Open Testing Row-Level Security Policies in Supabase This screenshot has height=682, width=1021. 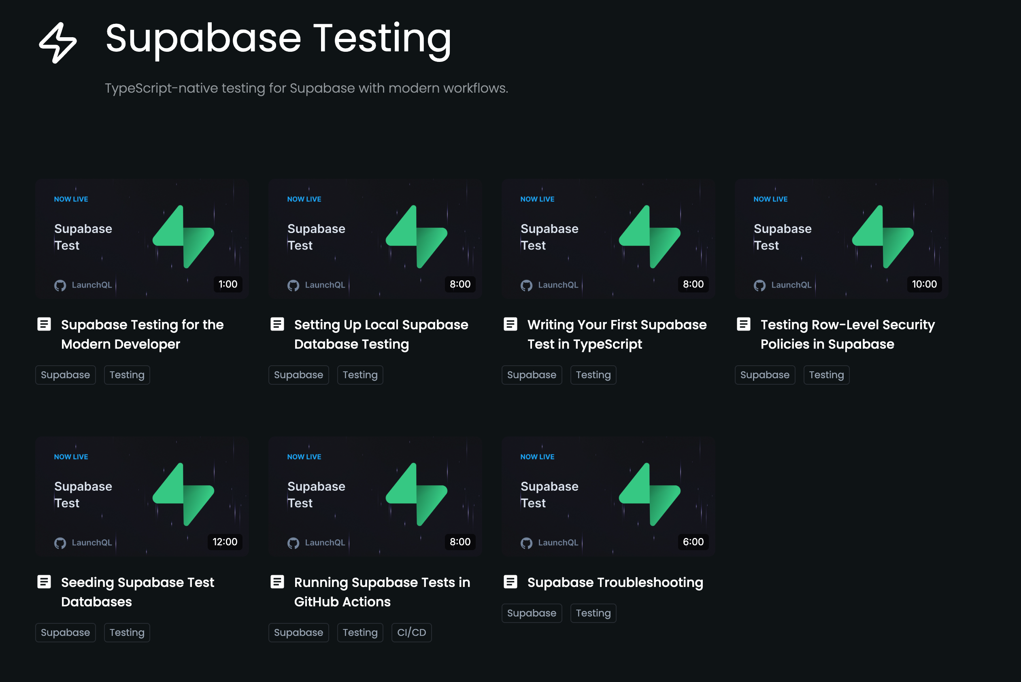click(848, 334)
